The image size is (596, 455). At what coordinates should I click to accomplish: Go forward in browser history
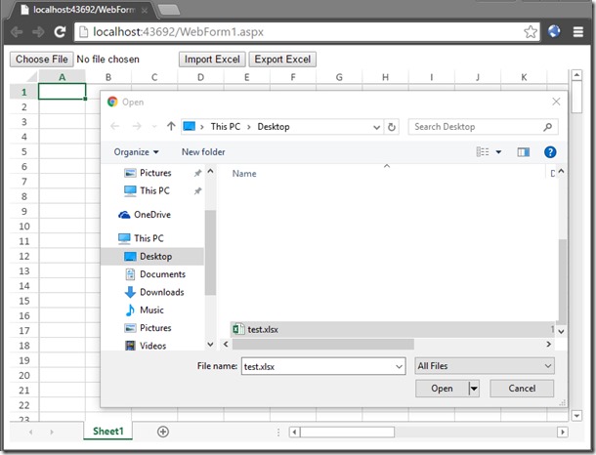pyautogui.click(x=38, y=32)
